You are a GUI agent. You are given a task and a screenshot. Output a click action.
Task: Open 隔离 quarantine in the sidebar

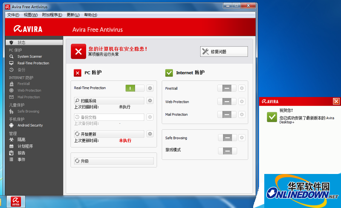pyautogui.click(x=21, y=140)
